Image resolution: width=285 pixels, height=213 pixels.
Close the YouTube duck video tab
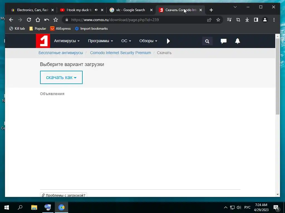[x=102, y=10]
